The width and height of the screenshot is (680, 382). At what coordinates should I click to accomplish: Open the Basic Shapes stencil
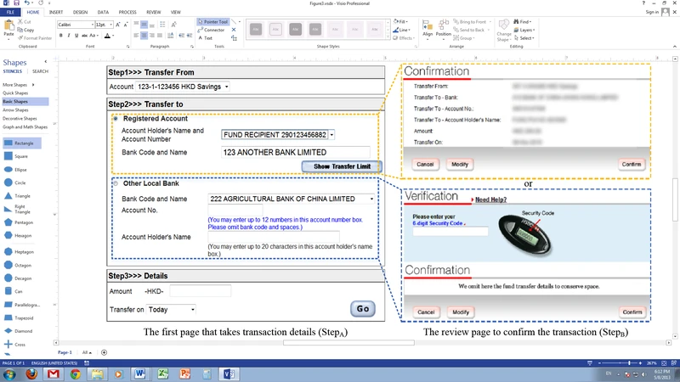[14, 101]
